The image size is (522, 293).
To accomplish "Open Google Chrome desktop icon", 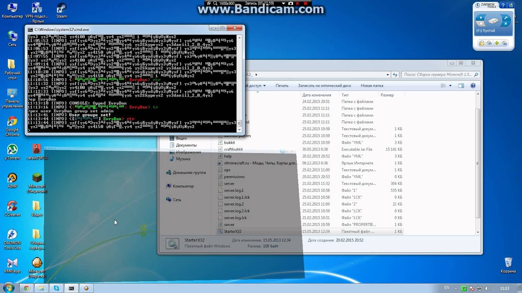I will [x=12, y=127].
